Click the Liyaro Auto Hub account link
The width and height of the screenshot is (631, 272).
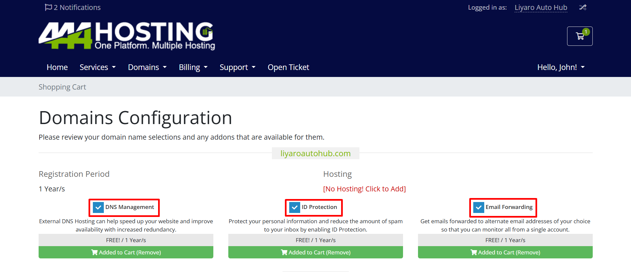(x=541, y=8)
